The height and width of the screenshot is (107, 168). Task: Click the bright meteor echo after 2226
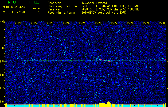coord(107,61)
